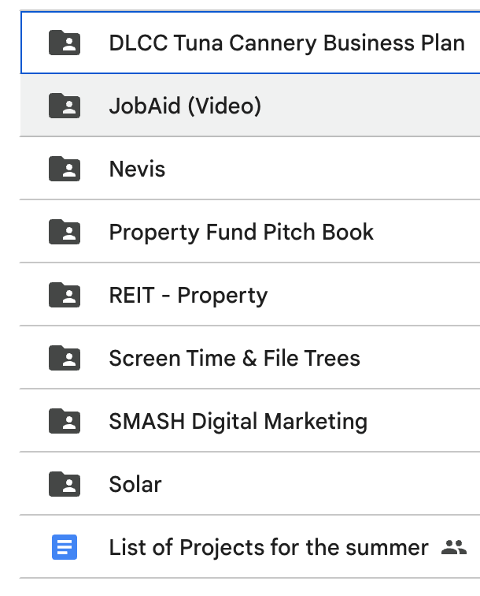Open the JobAid (Video) folder name

[185, 106]
